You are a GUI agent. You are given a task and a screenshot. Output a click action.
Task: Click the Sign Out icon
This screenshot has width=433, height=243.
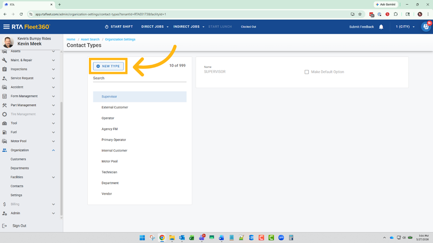click(4, 226)
